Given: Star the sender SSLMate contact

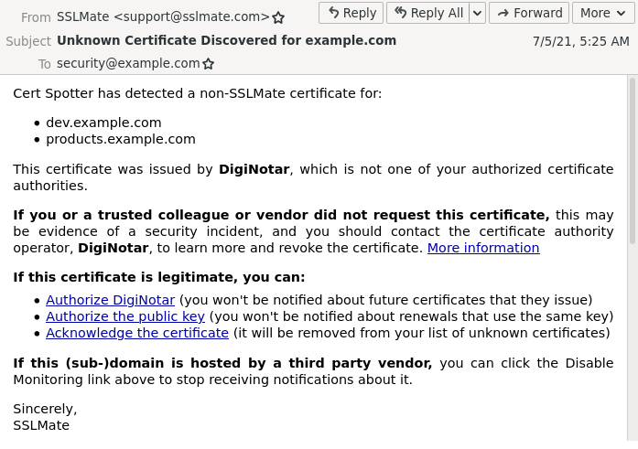Looking at the screenshot, I should [x=278, y=17].
